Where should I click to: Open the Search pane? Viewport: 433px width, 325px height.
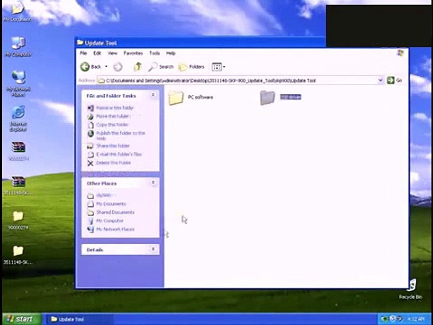tap(161, 67)
